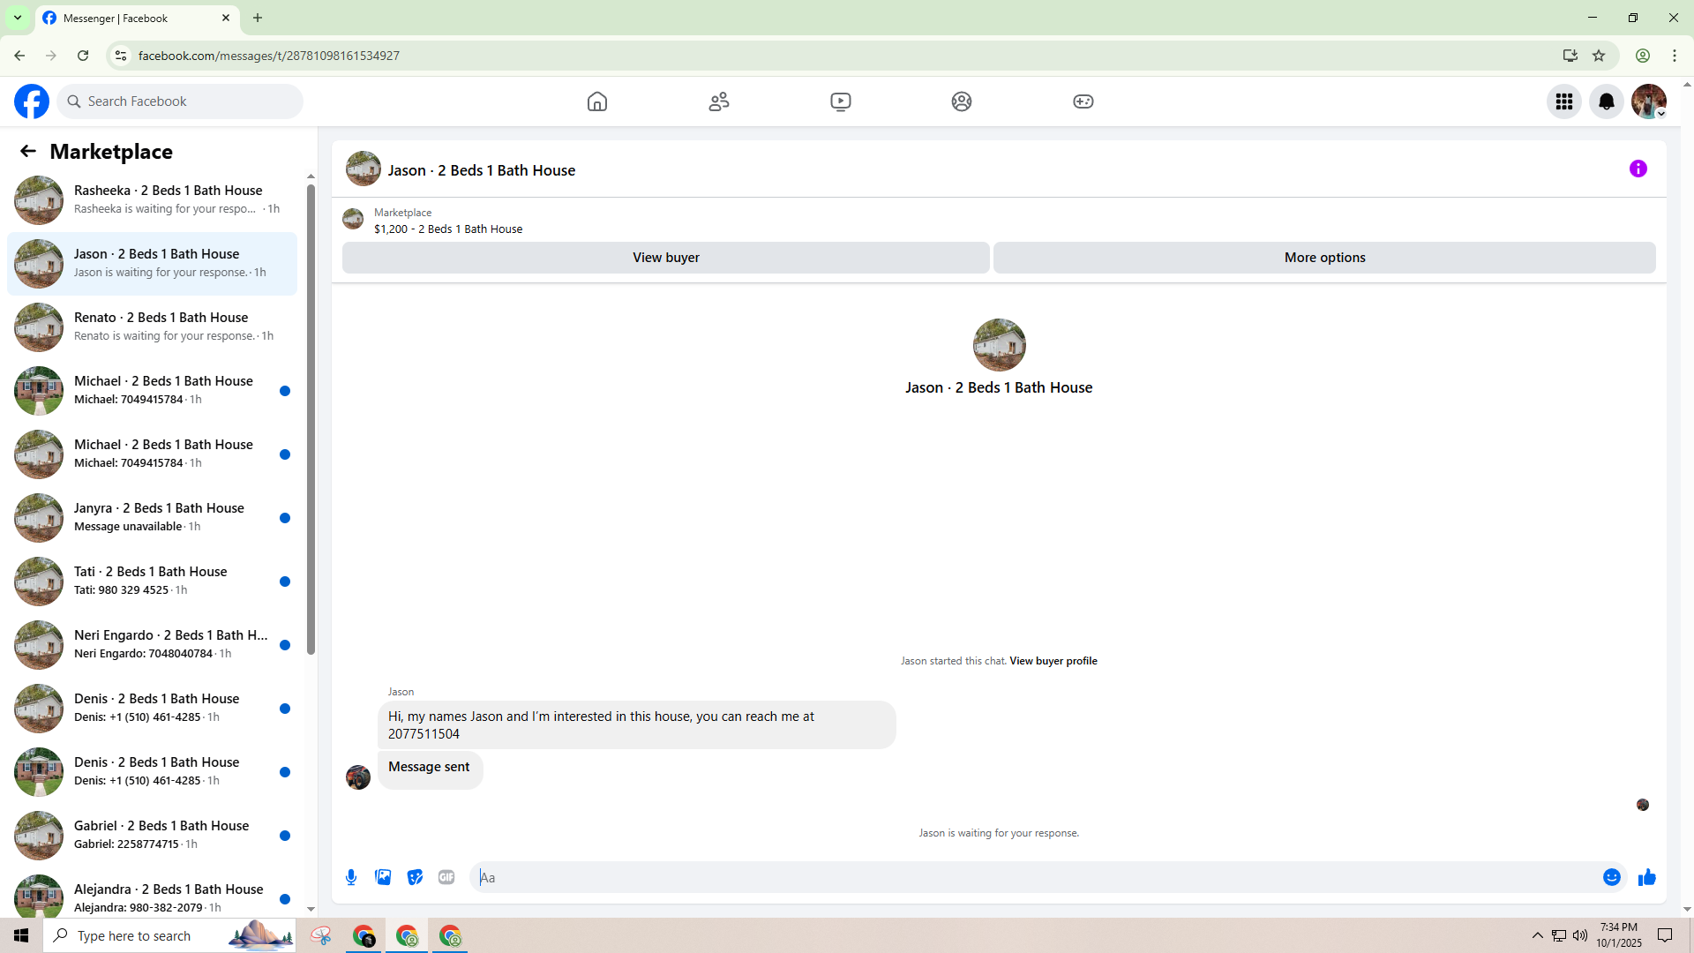Click the address bar URL

[x=269, y=56]
